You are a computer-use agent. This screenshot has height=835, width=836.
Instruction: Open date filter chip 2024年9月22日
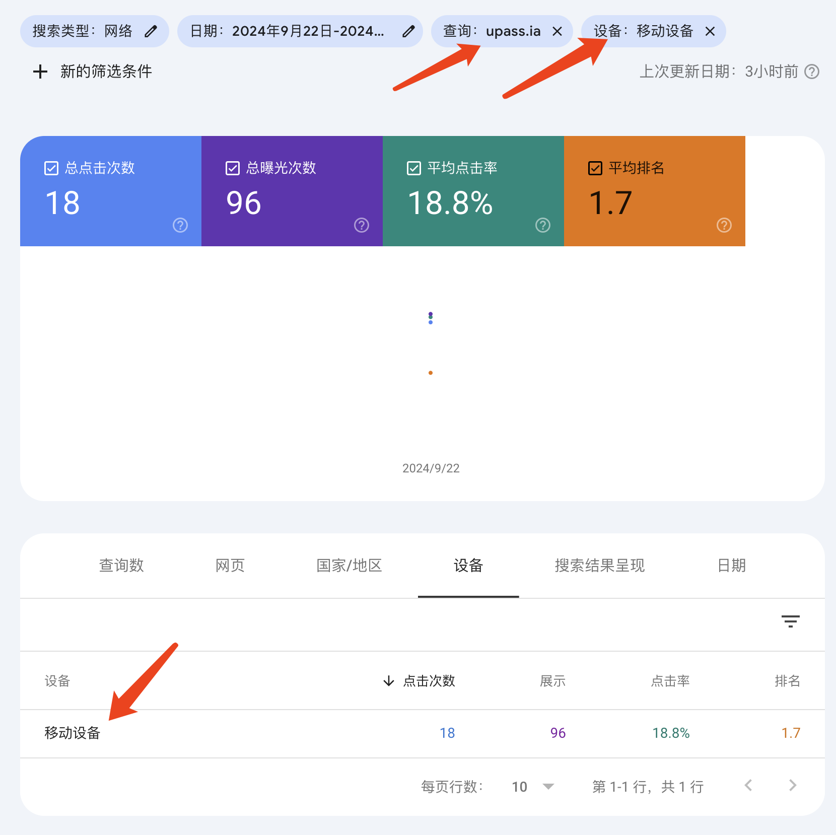point(300,31)
